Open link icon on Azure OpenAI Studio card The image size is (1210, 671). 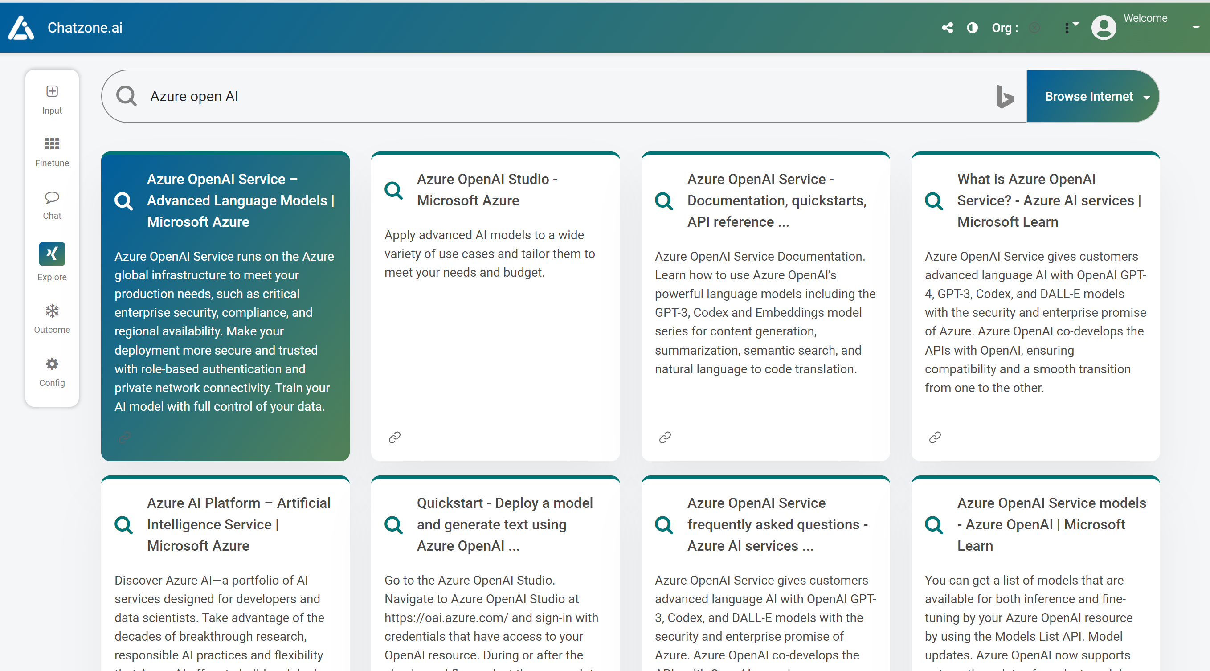coord(395,438)
